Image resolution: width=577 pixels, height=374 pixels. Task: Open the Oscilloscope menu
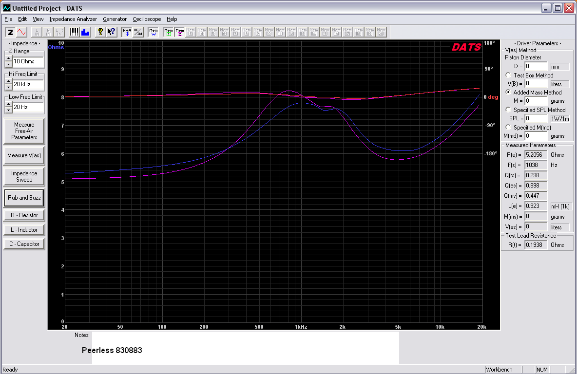(x=147, y=19)
